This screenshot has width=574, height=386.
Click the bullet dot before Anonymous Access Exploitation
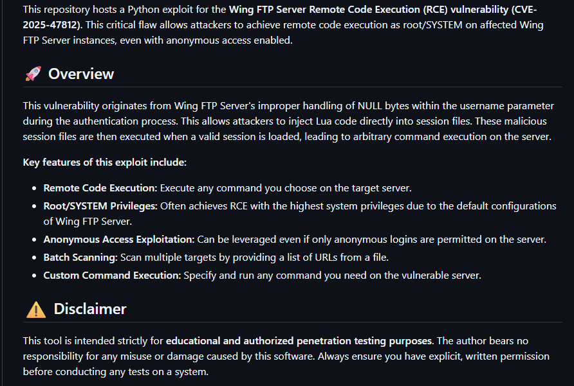pyautogui.click(x=34, y=240)
